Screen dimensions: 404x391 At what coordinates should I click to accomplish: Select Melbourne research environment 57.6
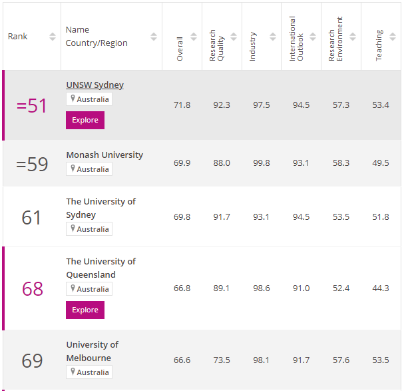(x=341, y=360)
